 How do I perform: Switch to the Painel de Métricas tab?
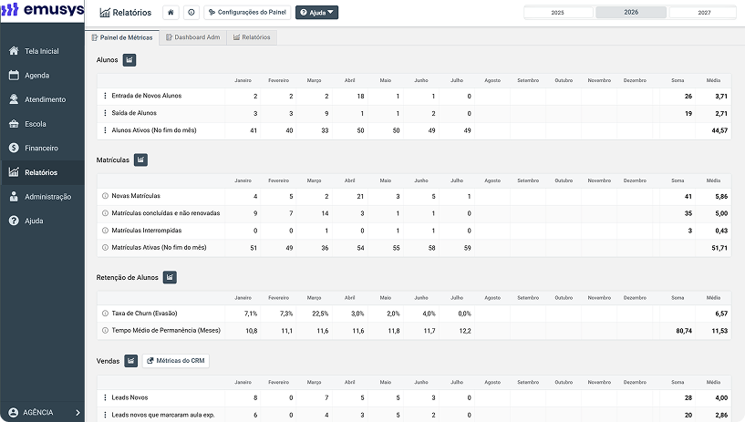coord(122,37)
